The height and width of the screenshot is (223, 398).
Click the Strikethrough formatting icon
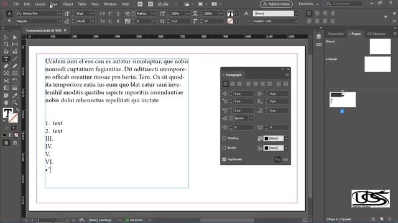[x=118, y=22]
